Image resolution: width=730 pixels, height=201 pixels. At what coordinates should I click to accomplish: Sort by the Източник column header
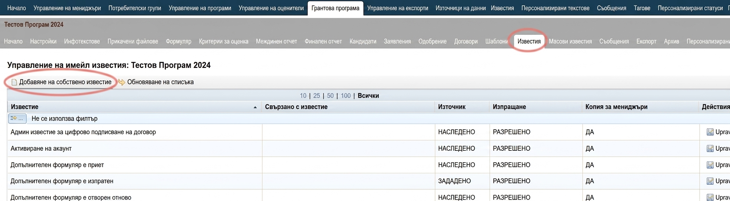[451, 107]
